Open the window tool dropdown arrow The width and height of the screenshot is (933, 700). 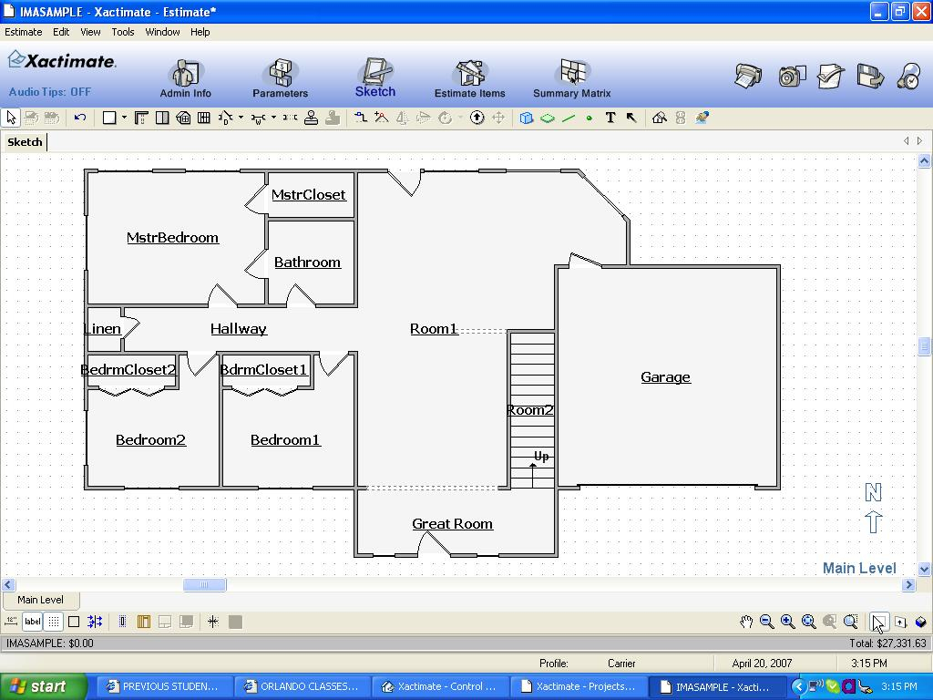coord(273,118)
